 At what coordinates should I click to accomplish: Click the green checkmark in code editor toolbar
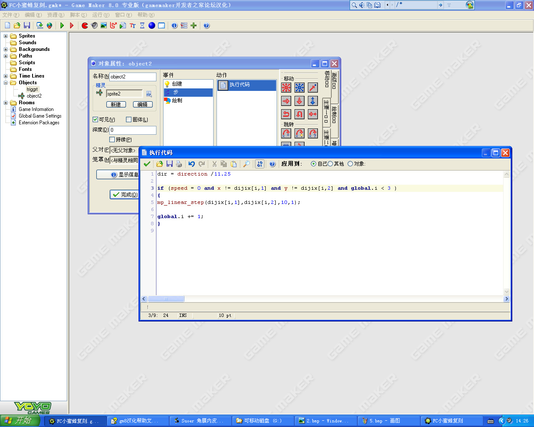point(147,164)
